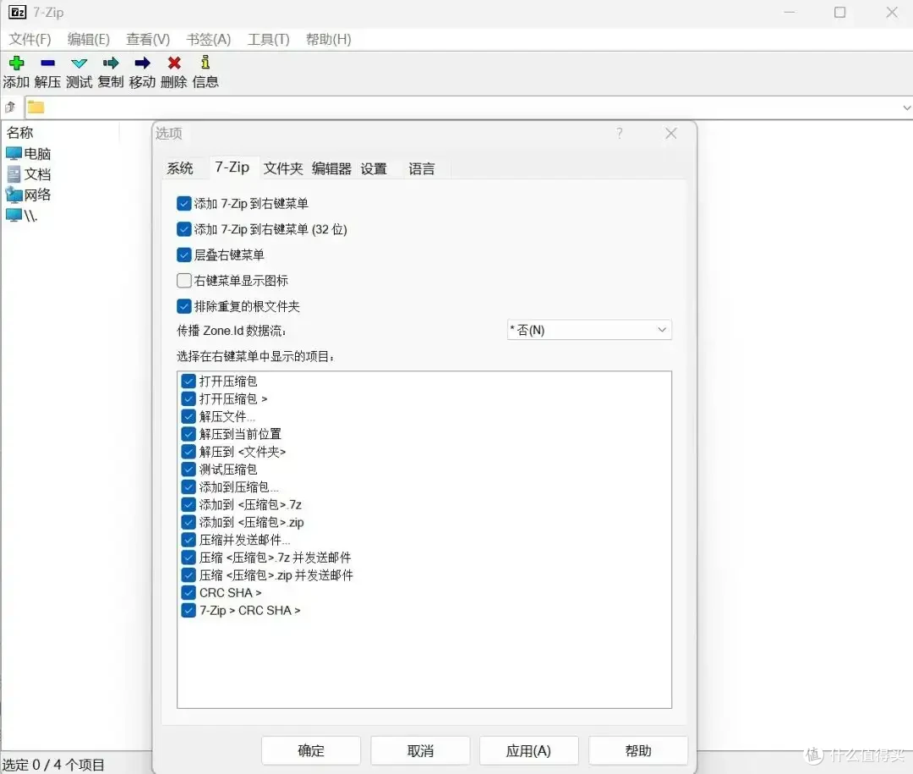This screenshot has width=913, height=774.
Task: Click the 帮助 button in dialog
Action: pyautogui.click(x=638, y=750)
